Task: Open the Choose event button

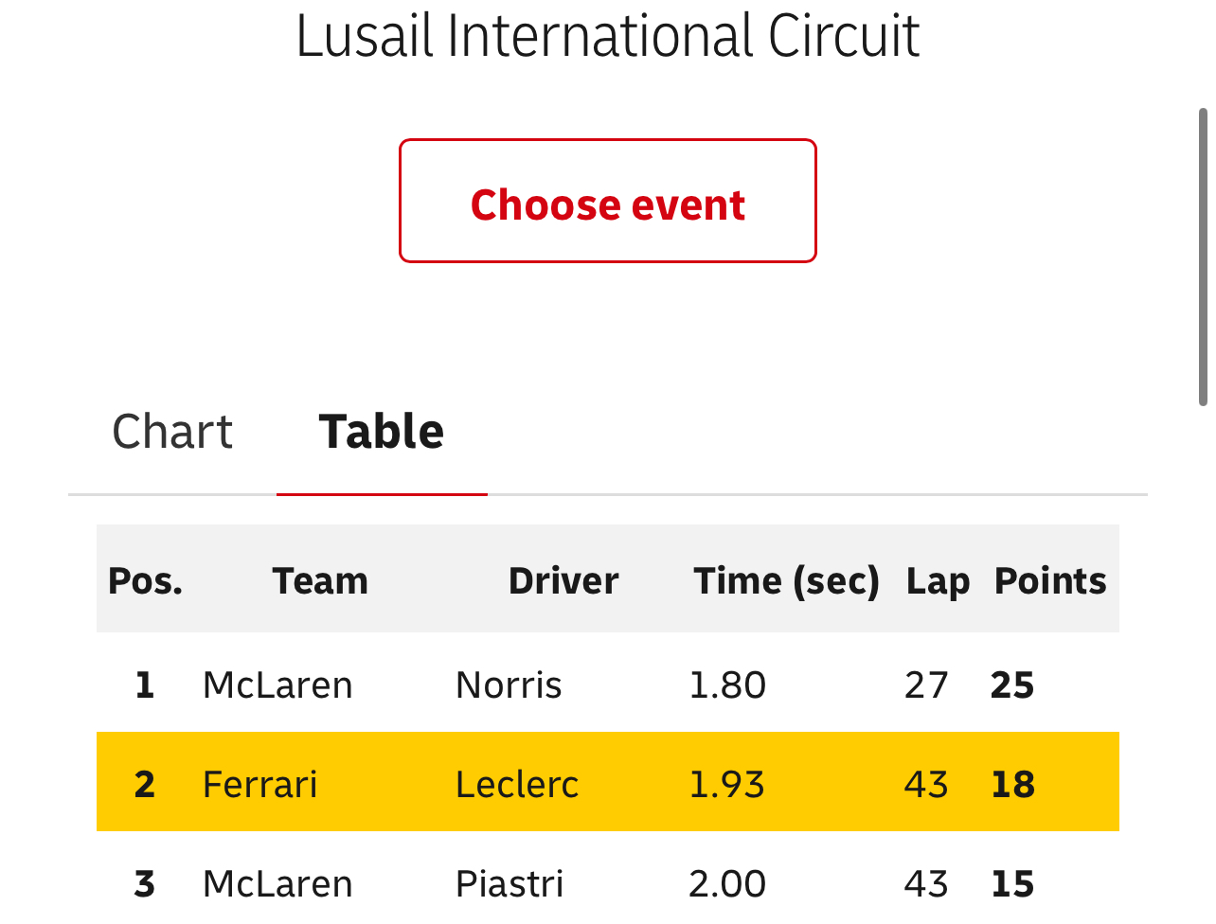Action: 607,201
